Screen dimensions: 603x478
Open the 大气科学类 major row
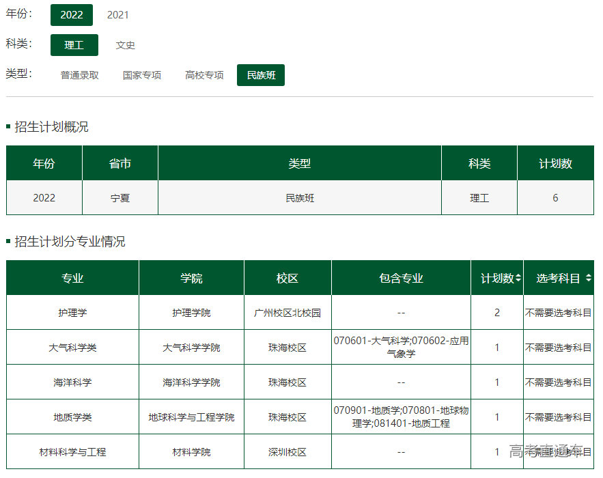click(x=72, y=348)
